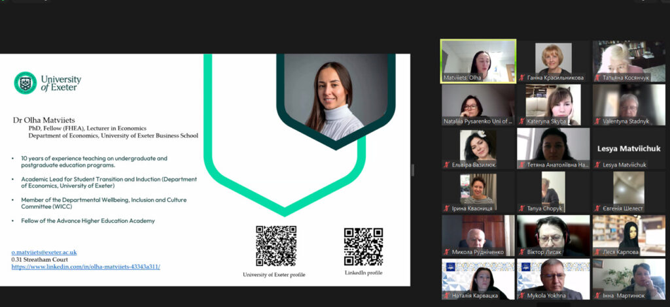Image resolution: width=670 pixels, height=307 pixels.
Task: Select Nataliia Pysarenko's video tile
Action: tap(478, 105)
